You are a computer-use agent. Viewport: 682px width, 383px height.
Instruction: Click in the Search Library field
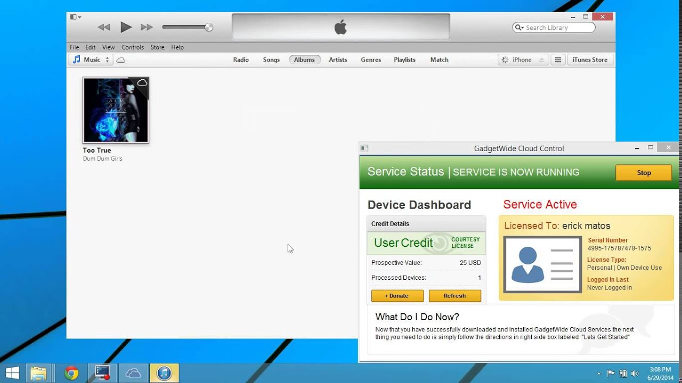pos(554,28)
